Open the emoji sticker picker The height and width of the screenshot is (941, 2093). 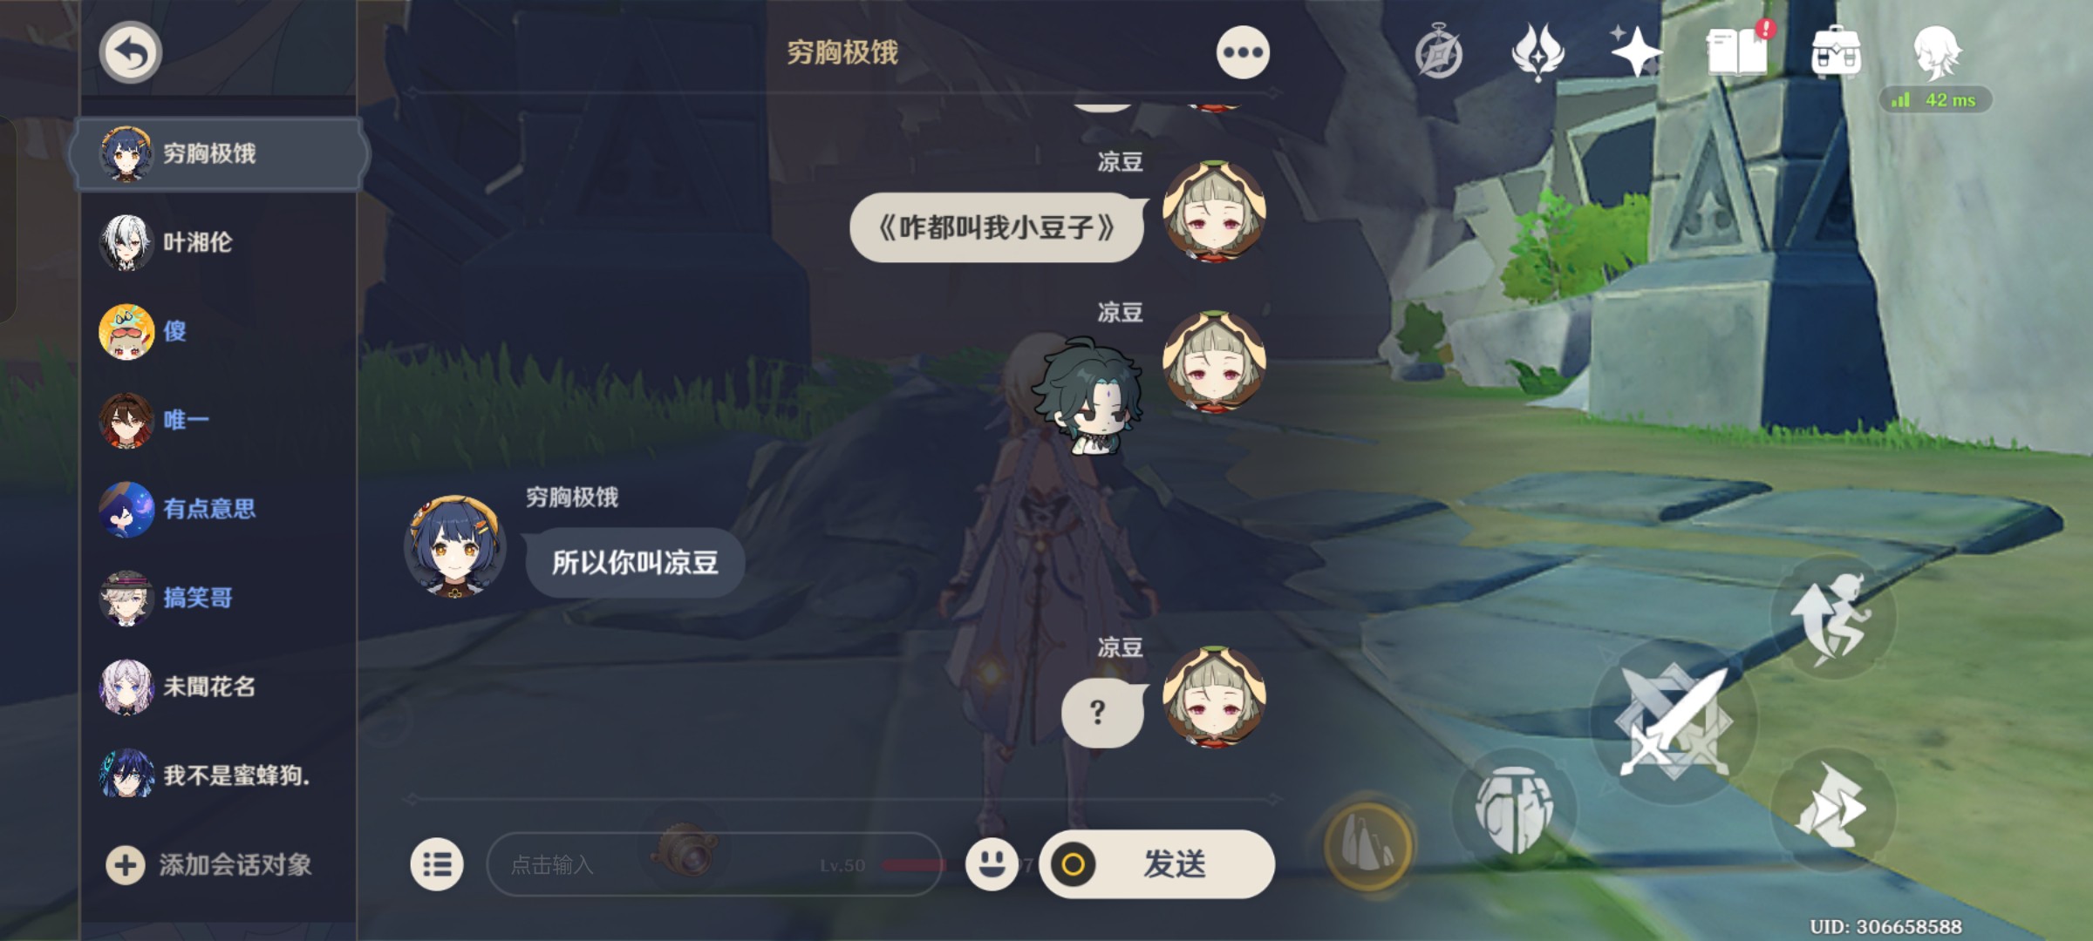point(992,864)
